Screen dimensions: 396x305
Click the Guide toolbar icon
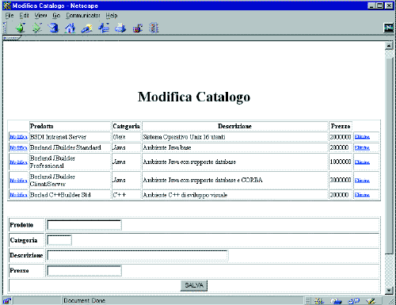(x=104, y=28)
